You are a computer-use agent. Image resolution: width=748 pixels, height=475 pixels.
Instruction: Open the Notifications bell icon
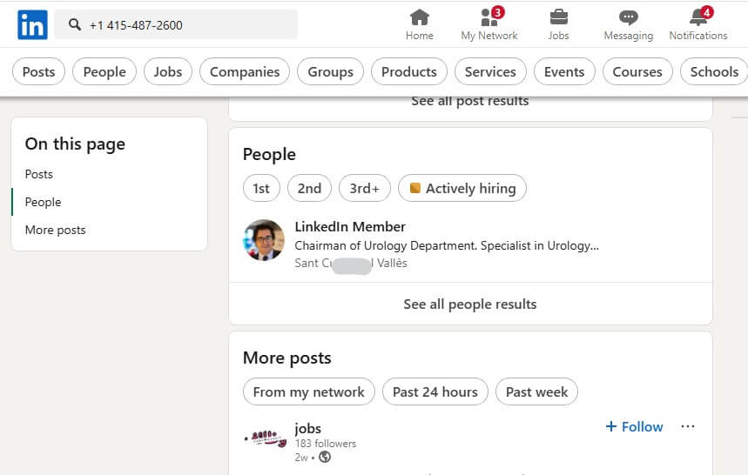[x=699, y=17]
